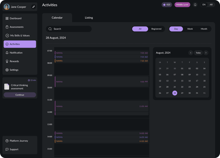
Task: Open the Dashboard from the sidebar
Action: (x=15, y=18)
